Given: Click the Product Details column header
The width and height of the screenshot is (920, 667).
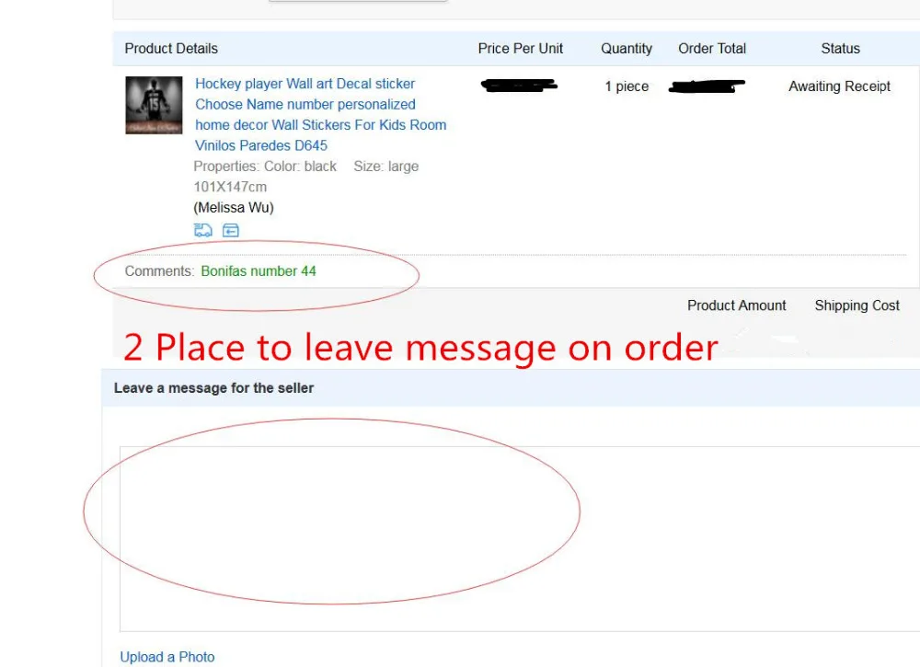Looking at the screenshot, I should 171,49.
